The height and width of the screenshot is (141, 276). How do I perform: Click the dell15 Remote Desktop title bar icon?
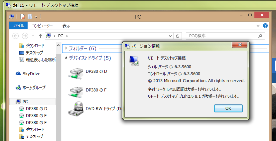pyautogui.click(x=8, y=5)
